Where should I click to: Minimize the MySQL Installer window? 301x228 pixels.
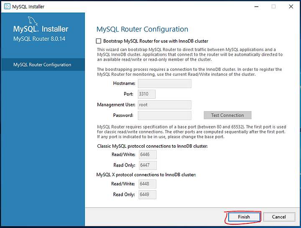click(256, 7)
